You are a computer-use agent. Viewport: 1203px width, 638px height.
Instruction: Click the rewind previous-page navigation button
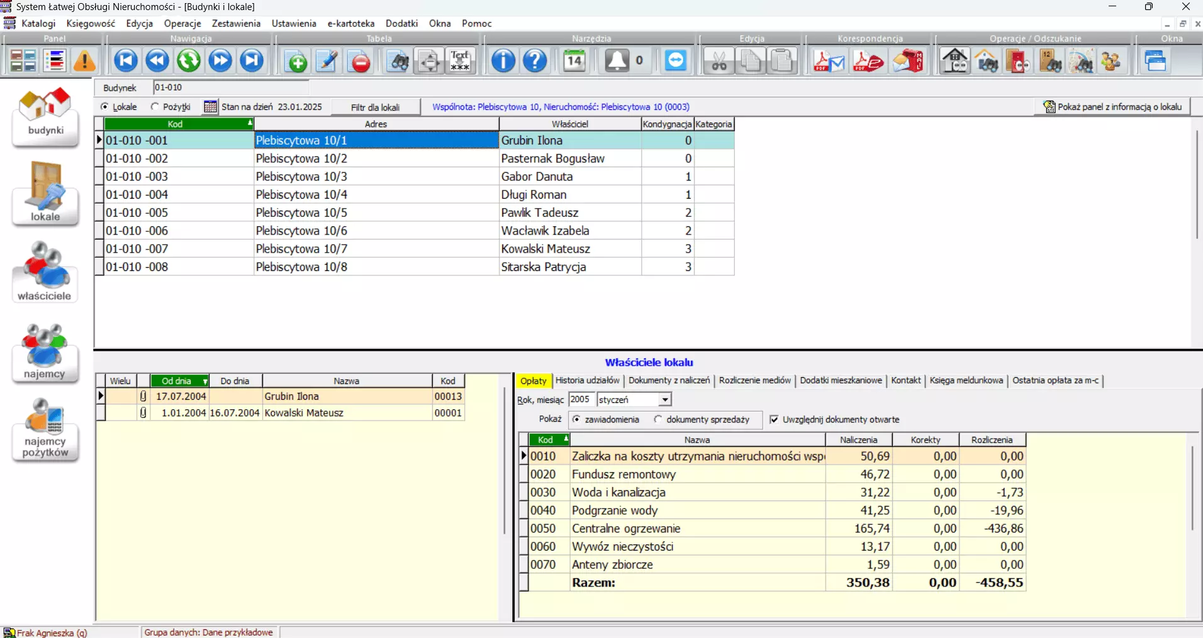(157, 61)
